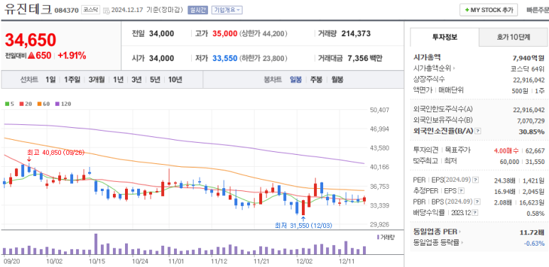
Task: Open the 동일업종 PER link
Action: click(437, 231)
